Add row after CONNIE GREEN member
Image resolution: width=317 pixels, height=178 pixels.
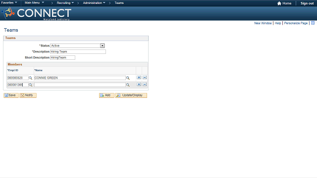click(x=139, y=78)
